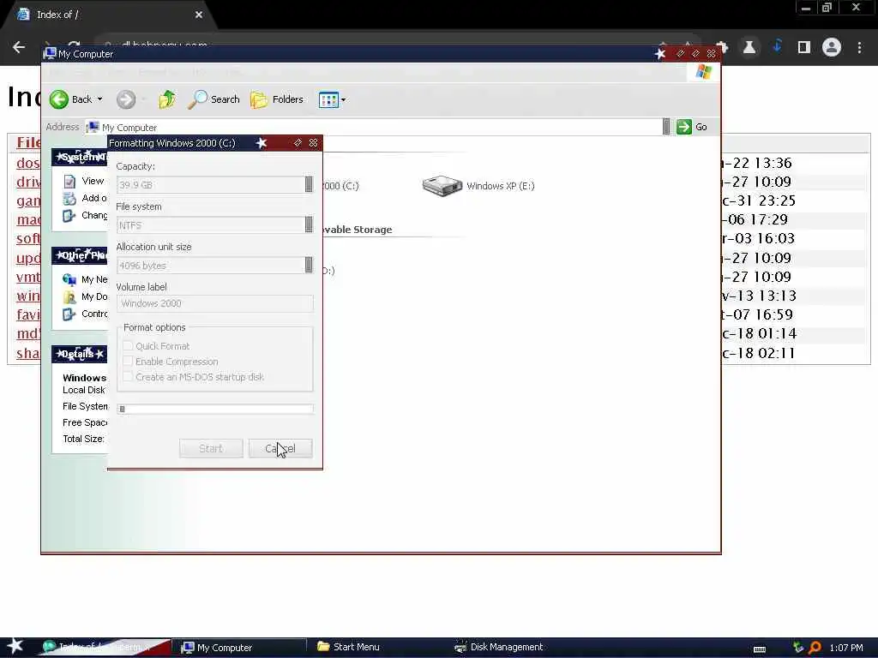The image size is (878, 658).
Task: Click the Formatting dialog star titlebar button
Action: [x=261, y=143]
